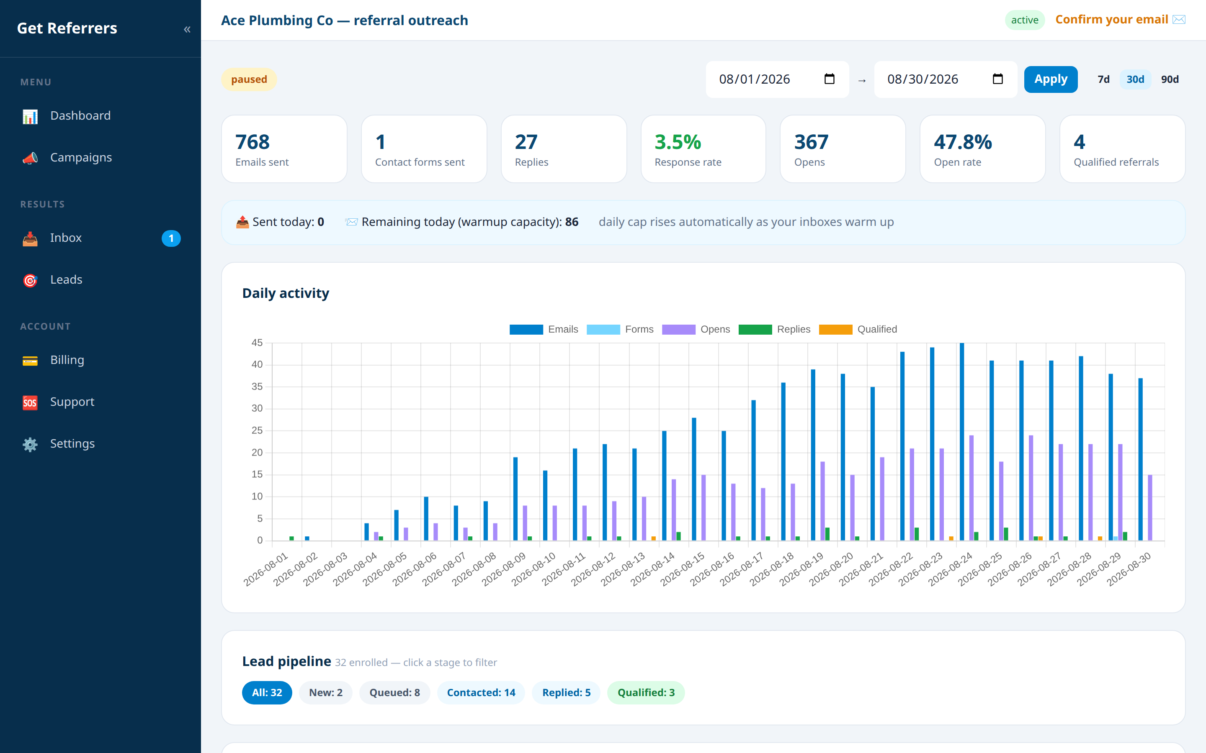
Task: Click the tallest Emails bar on 2026-08-24
Action: tap(962, 442)
